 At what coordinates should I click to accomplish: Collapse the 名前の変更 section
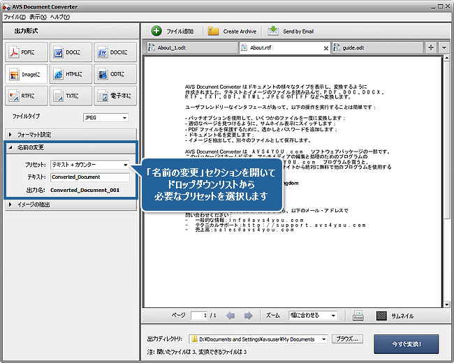pos(71,147)
